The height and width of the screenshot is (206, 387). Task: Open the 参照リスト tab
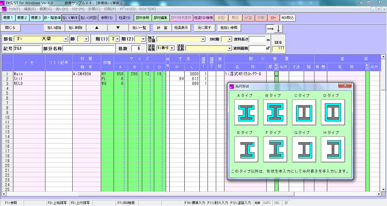[107, 18]
